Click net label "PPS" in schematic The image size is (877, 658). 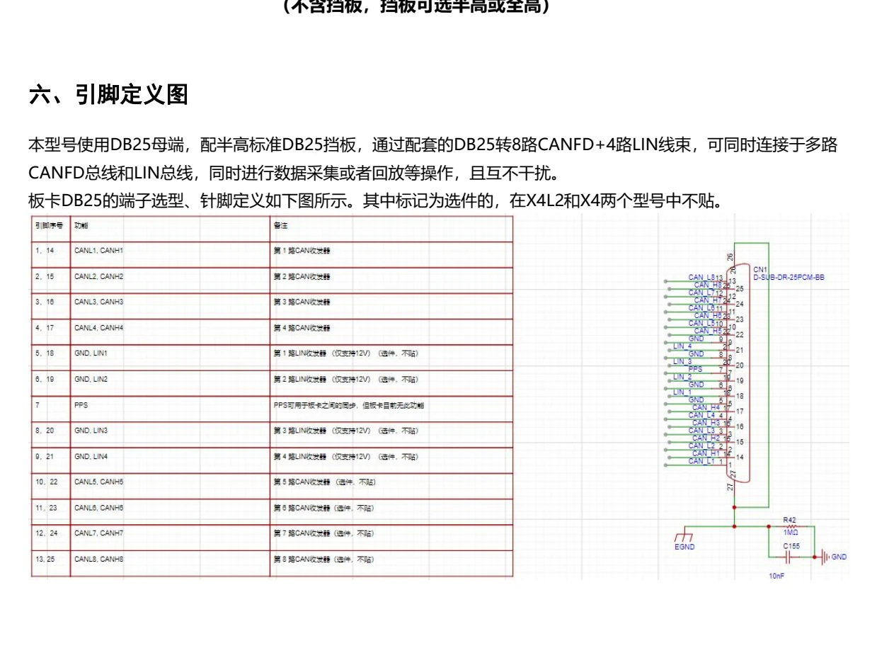(x=696, y=369)
